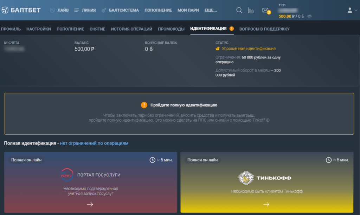Expand the Еще... menu

(x=211, y=10)
